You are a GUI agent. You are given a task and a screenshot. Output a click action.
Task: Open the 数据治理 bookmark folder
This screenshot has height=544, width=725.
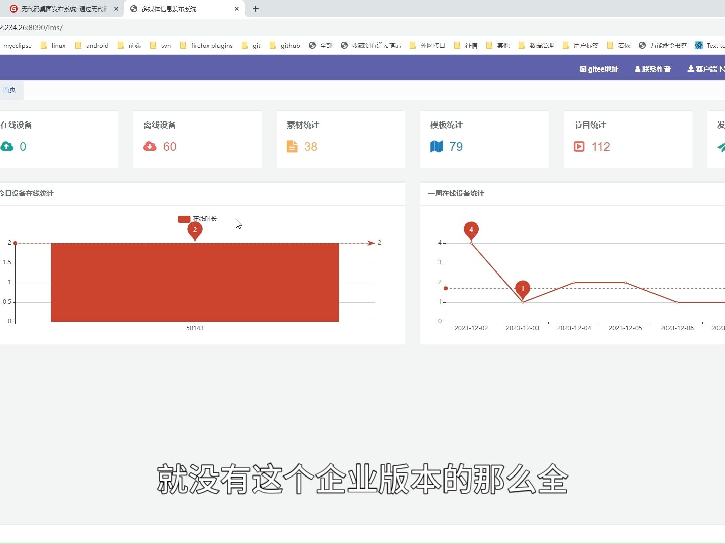536,45
